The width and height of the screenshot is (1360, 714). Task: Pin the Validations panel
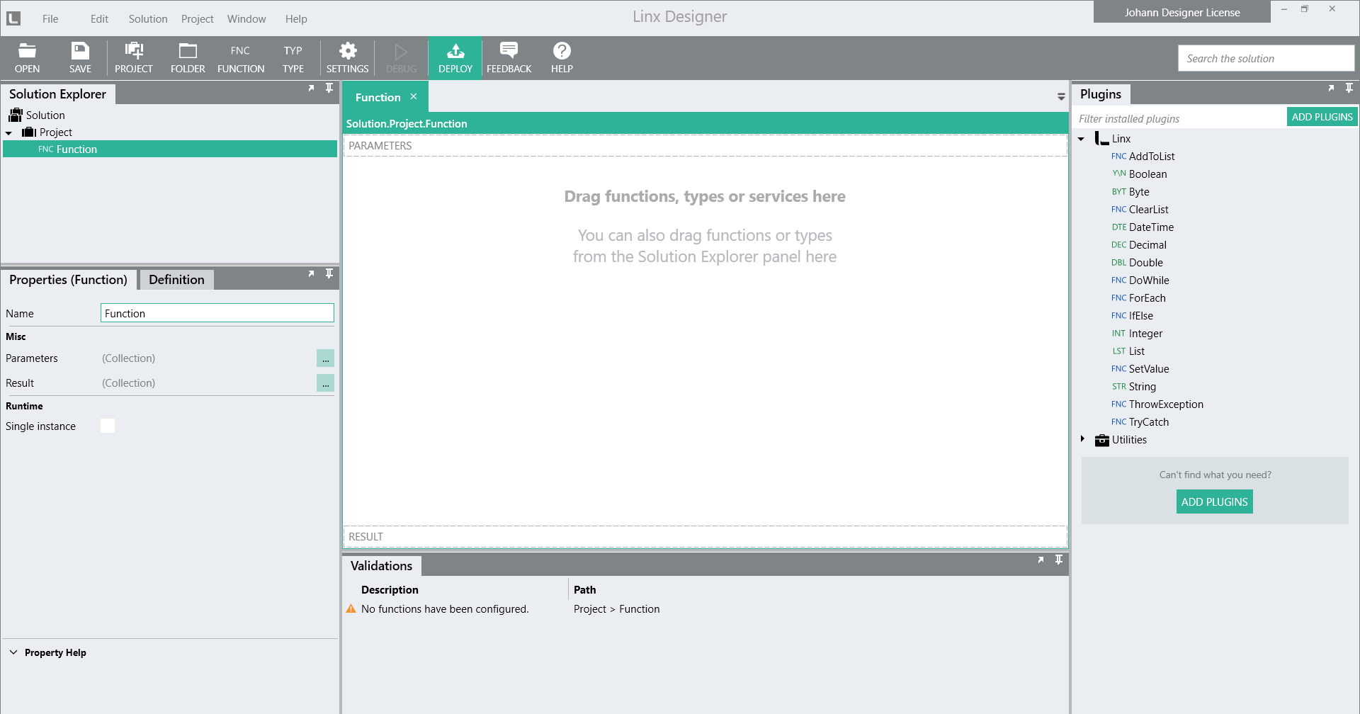click(x=1059, y=560)
